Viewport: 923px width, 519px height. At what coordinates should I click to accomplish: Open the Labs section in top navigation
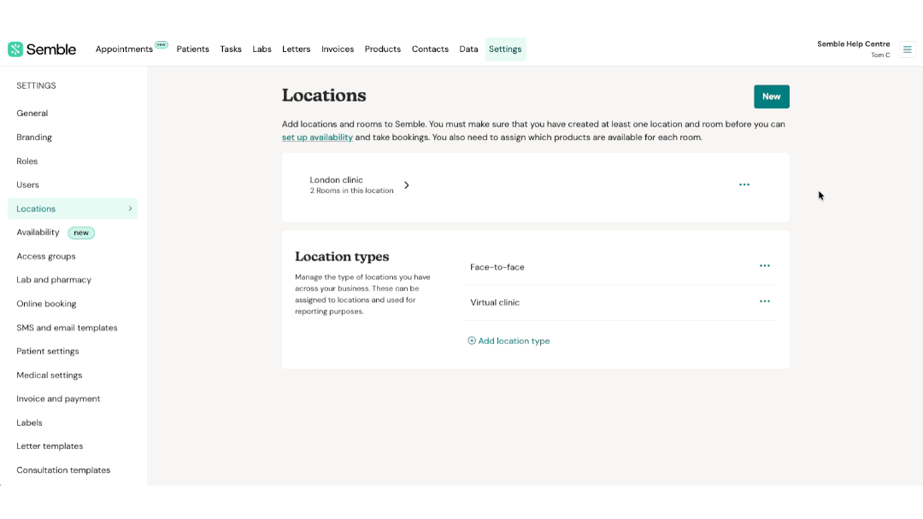point(262,50)
